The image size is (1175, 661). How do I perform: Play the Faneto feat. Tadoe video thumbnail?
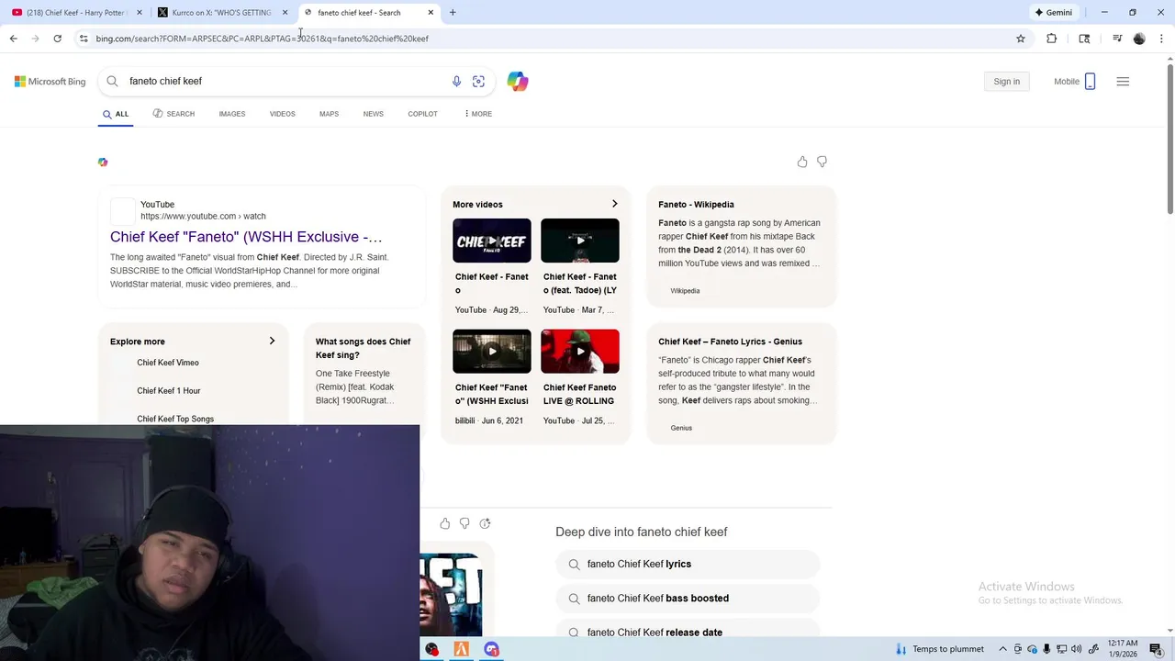point(580,241)
